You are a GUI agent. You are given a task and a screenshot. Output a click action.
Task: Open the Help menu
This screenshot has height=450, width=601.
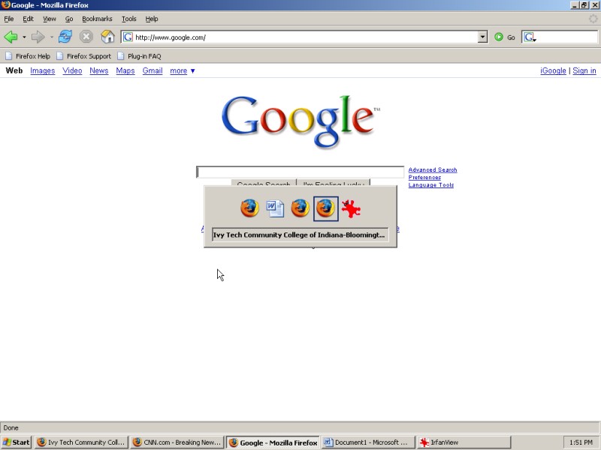point(152,19)
